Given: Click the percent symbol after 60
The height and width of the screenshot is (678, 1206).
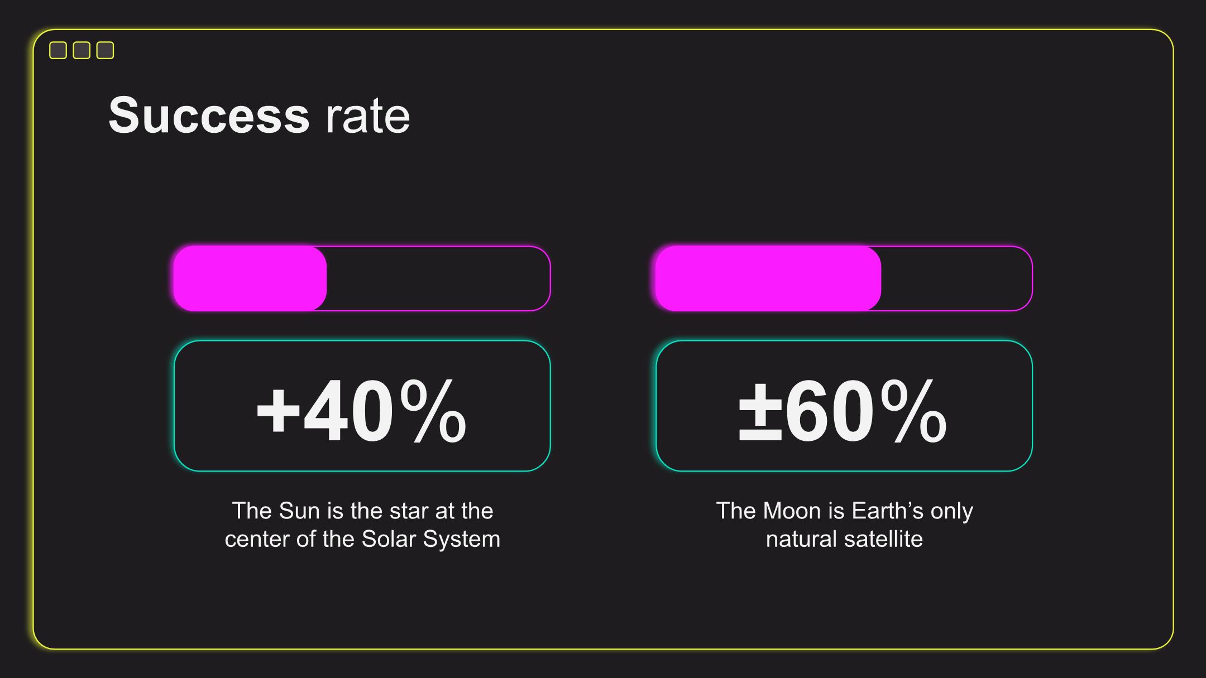Looking at the screenshot, I should [914, 411].
